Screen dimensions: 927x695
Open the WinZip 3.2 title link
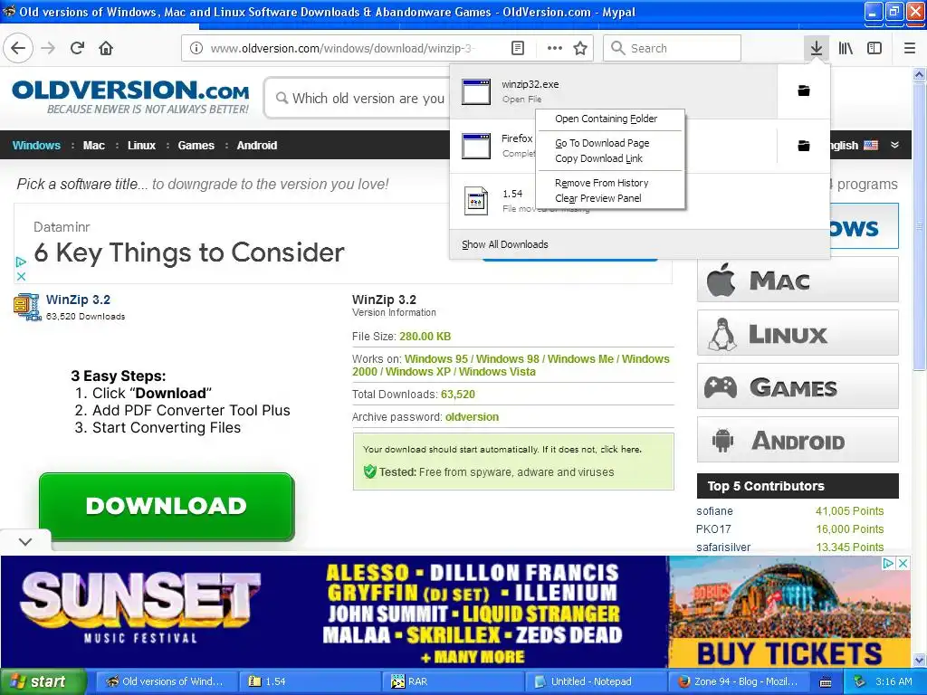pyautogui.click(x=78, y=300)
